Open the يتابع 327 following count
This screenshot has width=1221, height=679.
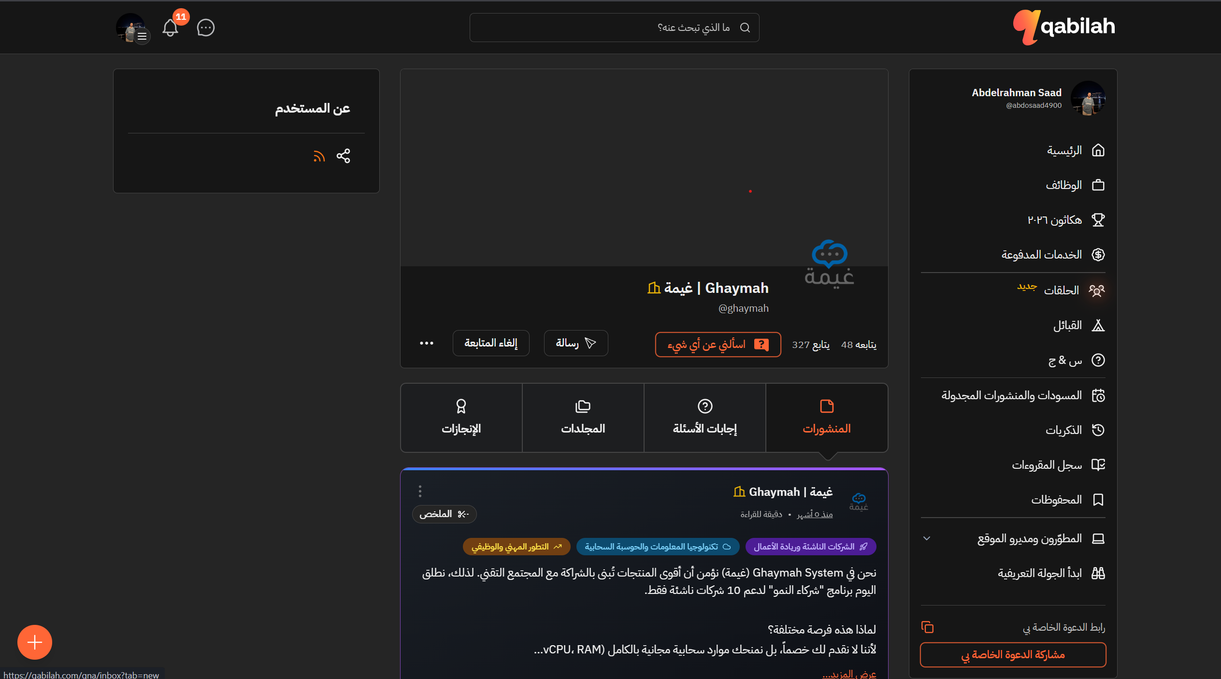click(811, 345)
